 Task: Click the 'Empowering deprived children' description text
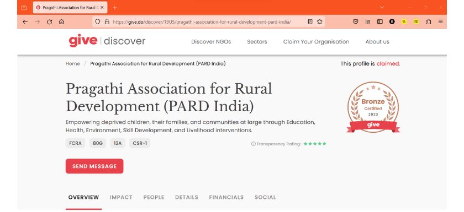pos(191,126)
